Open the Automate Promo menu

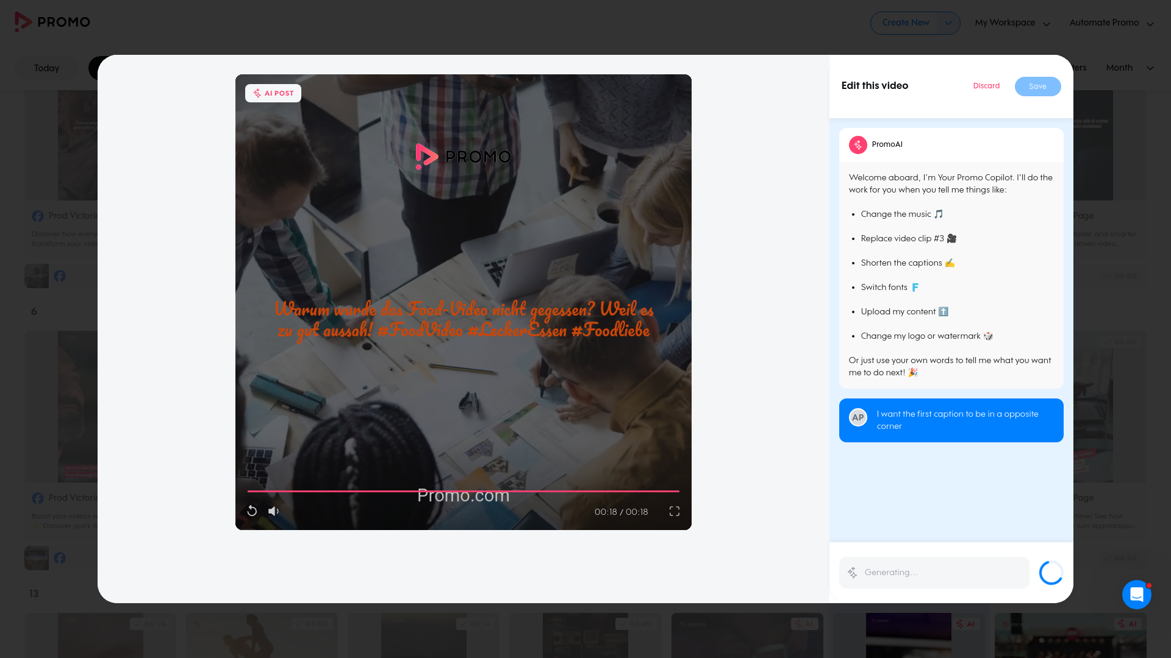(x=1111, y=23)
